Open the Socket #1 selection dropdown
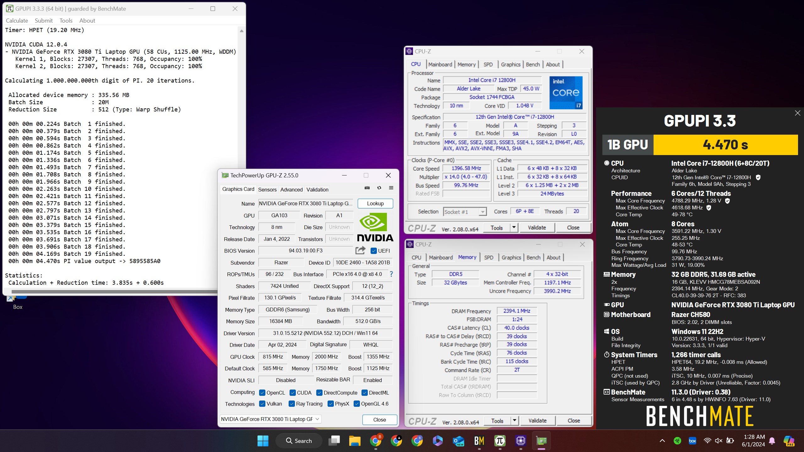The image size is (804, 452). (x=465, y=212)
